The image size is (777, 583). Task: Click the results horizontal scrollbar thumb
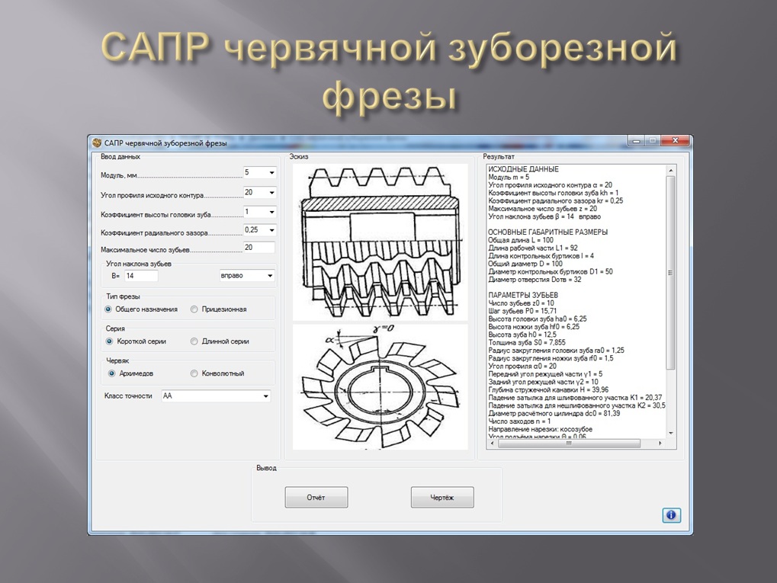[569, 444]
